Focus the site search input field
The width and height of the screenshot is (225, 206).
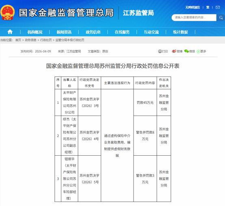194,17
